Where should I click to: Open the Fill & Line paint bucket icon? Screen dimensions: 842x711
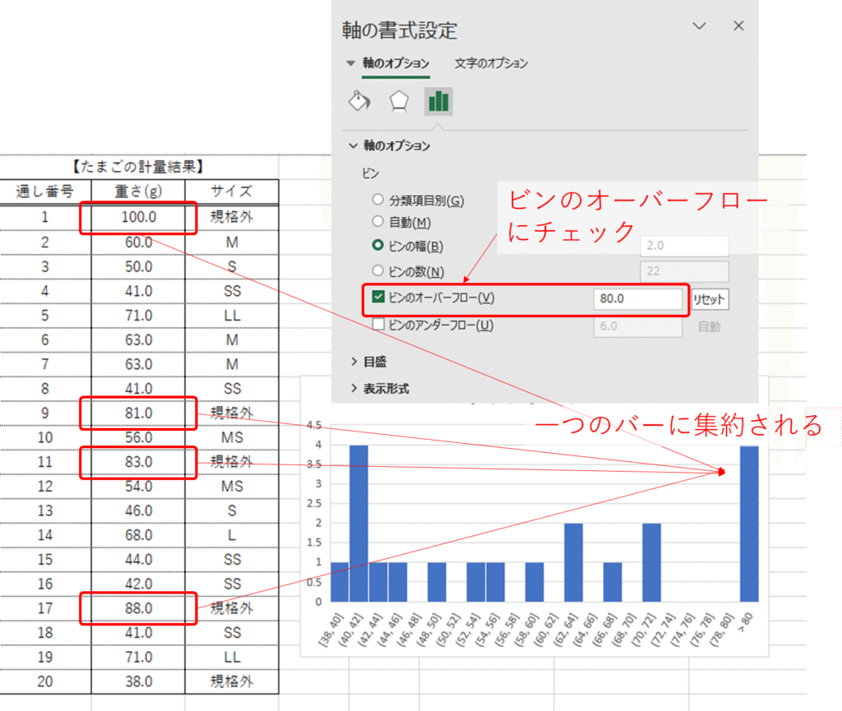(360, 101)
